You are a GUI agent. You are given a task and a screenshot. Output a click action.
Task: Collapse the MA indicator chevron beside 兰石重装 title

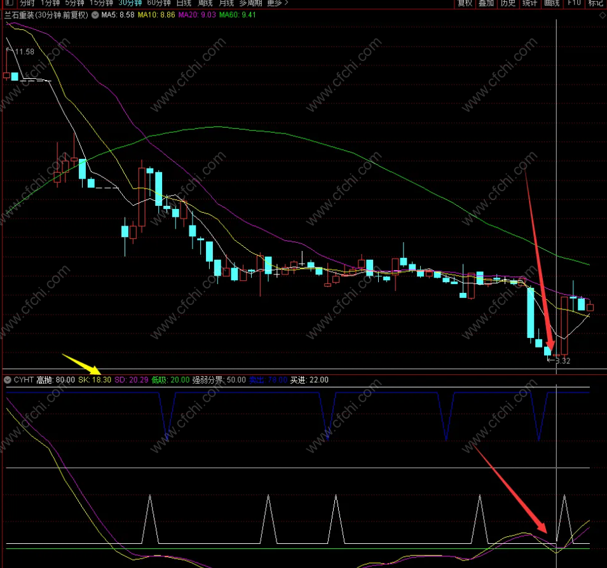point(95,15)
